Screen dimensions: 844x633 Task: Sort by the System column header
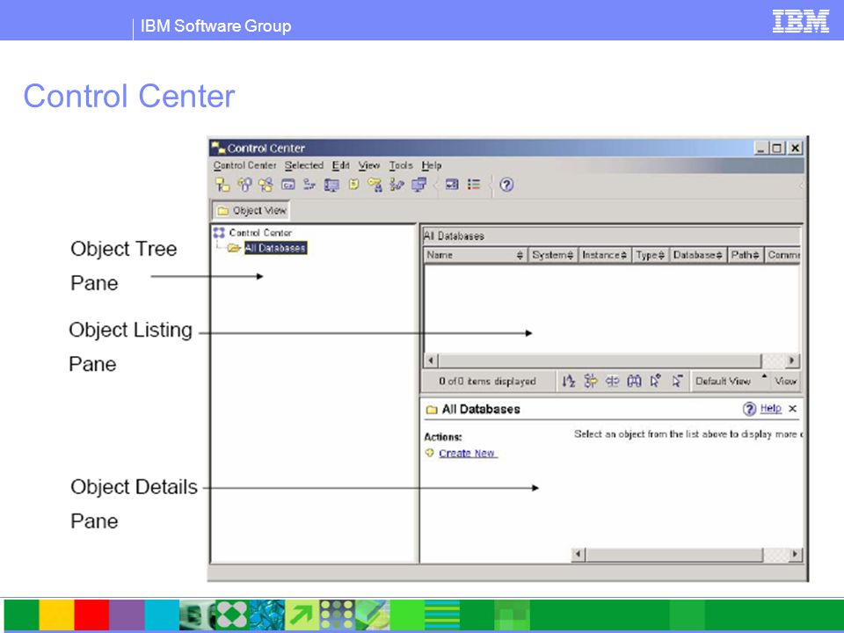pyautogui.click(x=552, y=255)
